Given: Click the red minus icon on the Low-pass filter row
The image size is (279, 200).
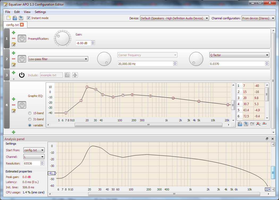Looking at the screenshot, I should coord(14,59).
